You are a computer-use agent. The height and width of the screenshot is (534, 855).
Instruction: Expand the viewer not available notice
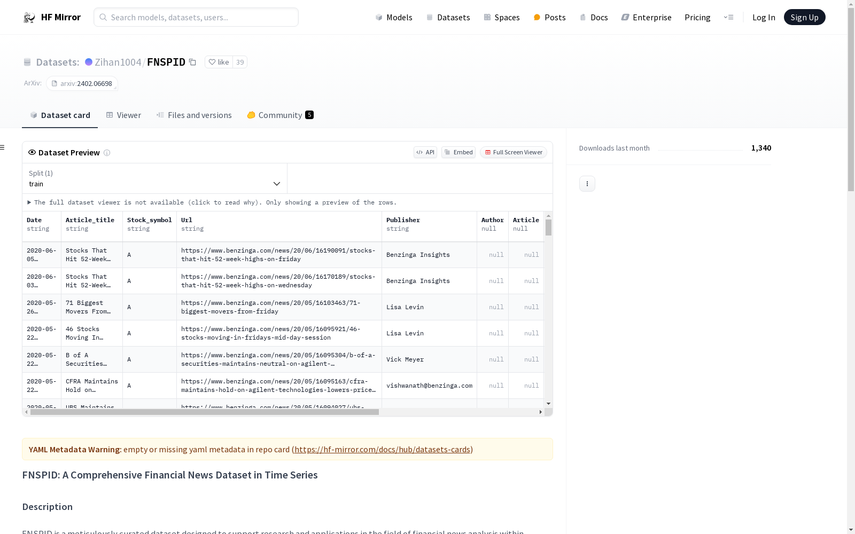point(29,203)
